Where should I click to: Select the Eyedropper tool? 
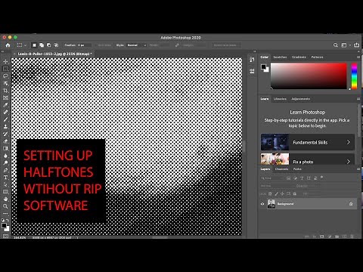pyautogui.click(x=5, y=105)
